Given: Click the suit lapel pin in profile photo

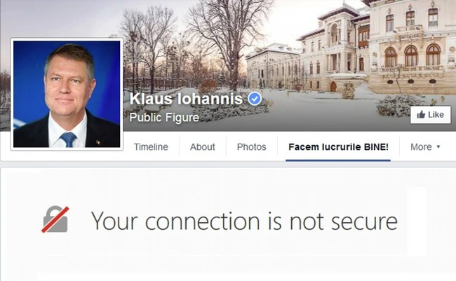Looking at the screenshot, I should pos(98,142).
